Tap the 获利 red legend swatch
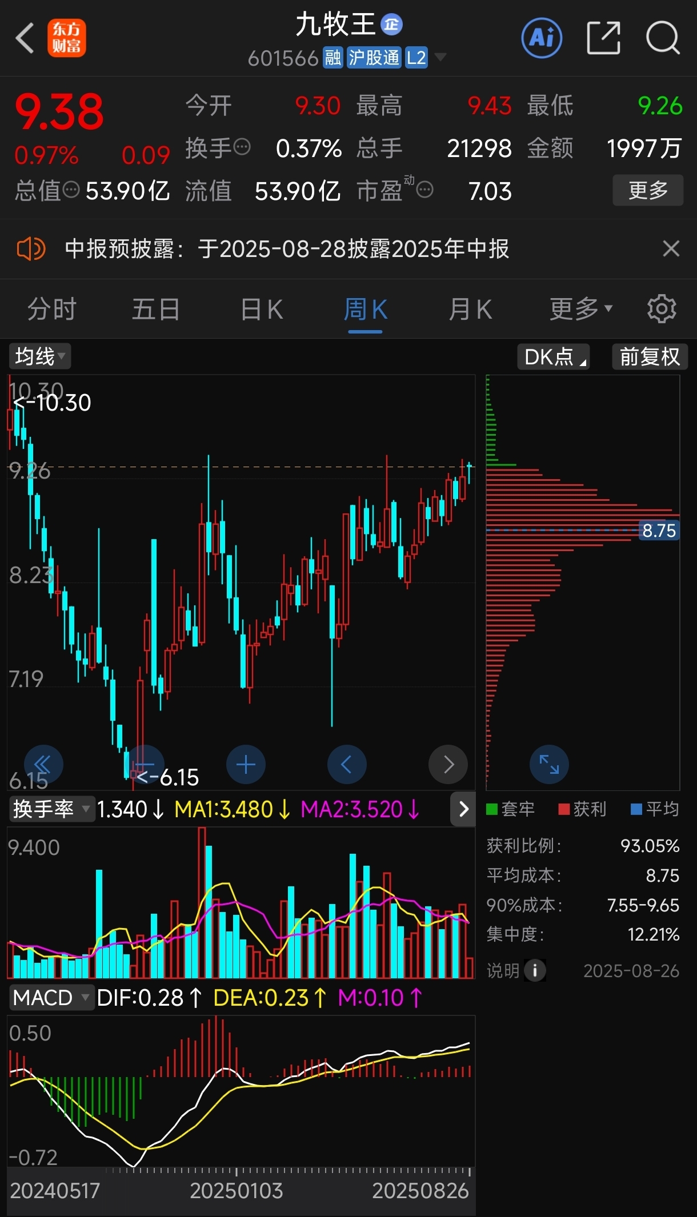The height and width of the screenshot is (1217, 697). 564,809
